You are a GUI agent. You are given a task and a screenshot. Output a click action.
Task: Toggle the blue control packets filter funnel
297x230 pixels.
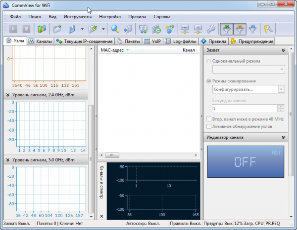(x=252, y=29)
